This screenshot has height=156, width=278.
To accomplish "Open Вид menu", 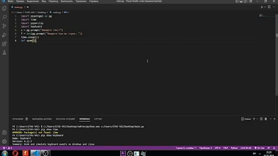I will pos(43,1).
